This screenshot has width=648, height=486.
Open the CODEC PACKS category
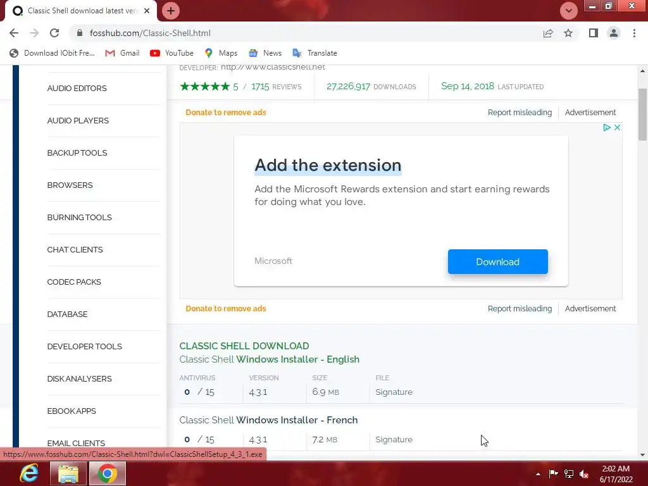[74, 282]
